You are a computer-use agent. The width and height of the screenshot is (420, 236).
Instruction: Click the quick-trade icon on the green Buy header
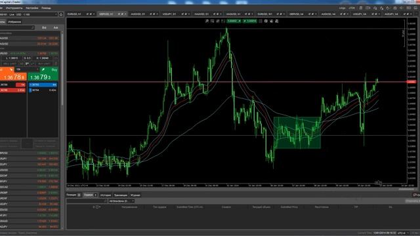coord(43,69)
